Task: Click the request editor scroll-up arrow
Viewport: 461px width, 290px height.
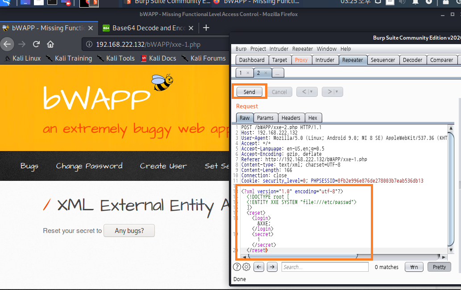Action: 451,128
